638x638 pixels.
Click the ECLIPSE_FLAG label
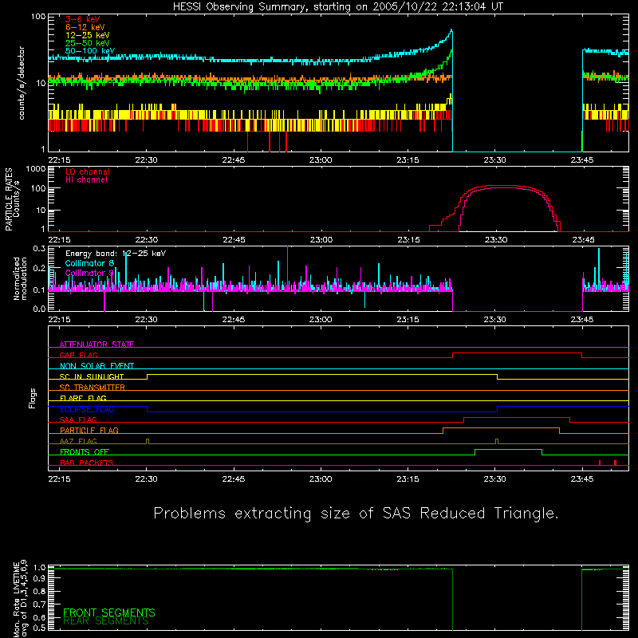(x=87, y=409)
